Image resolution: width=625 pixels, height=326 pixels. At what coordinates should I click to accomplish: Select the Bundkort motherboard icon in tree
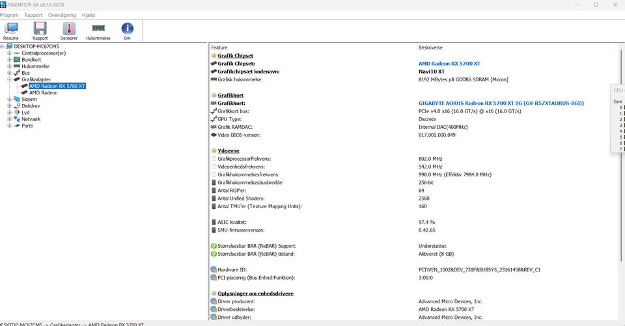[17, 59]
